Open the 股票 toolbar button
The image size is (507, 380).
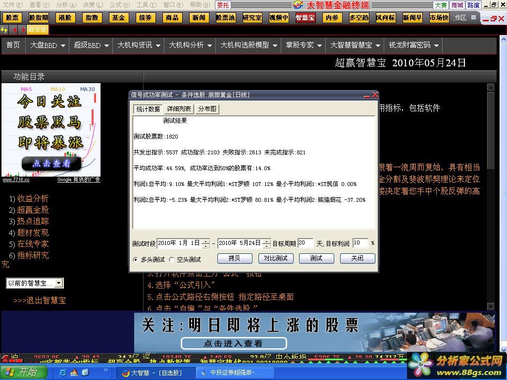12,18
